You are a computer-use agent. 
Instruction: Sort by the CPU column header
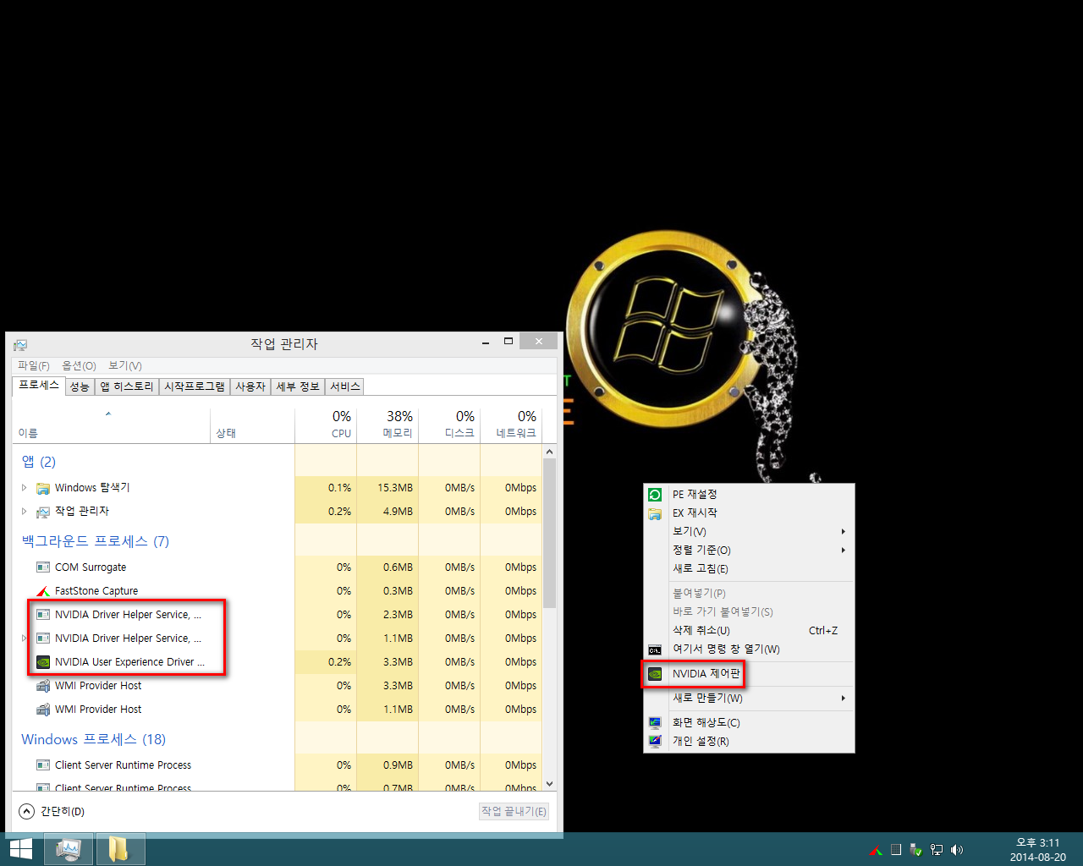pyautogui.click(x=326, y=425)
